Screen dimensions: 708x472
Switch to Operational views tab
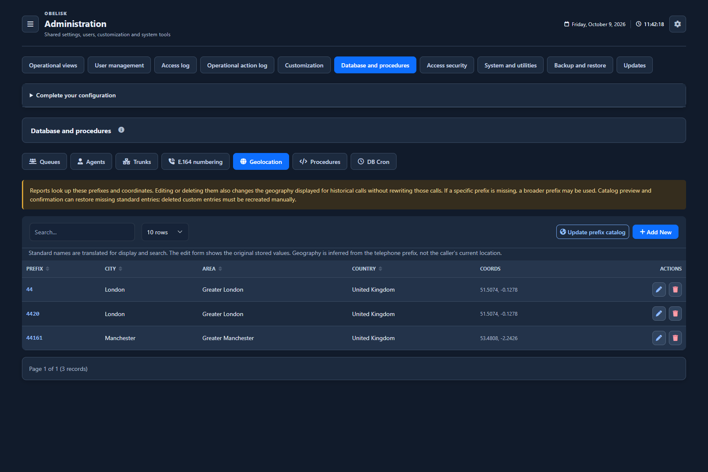point(53,65)
